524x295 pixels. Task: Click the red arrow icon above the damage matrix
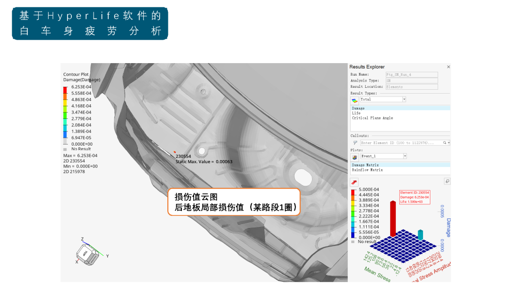(354, 182)
